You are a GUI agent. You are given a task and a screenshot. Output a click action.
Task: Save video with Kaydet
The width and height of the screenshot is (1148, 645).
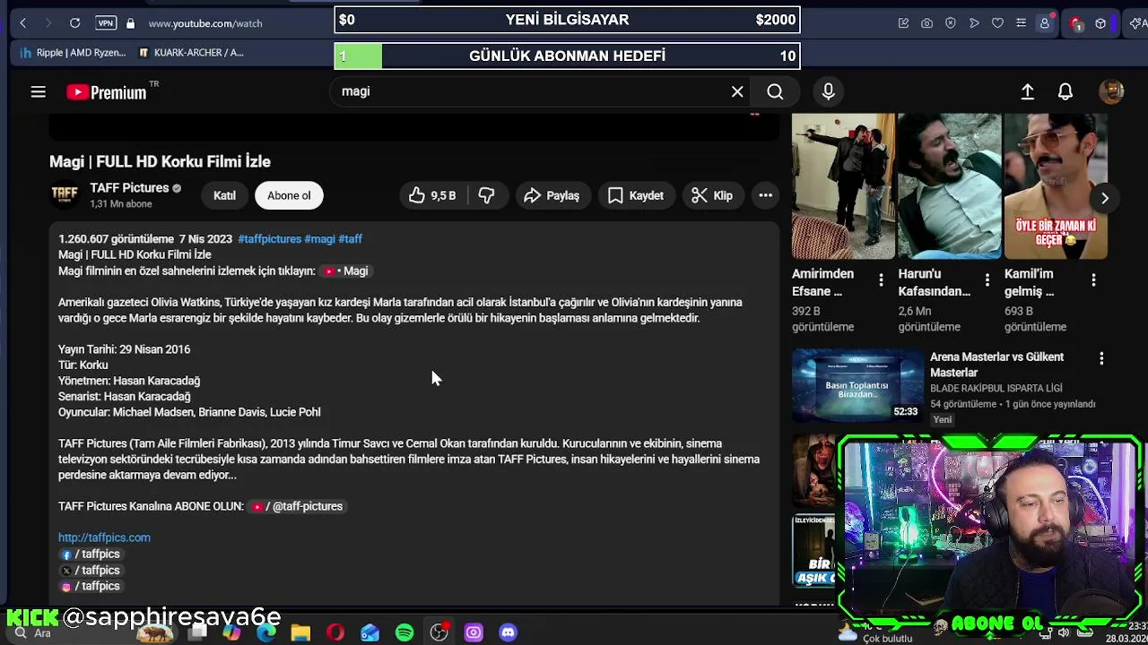pos(636,195)
